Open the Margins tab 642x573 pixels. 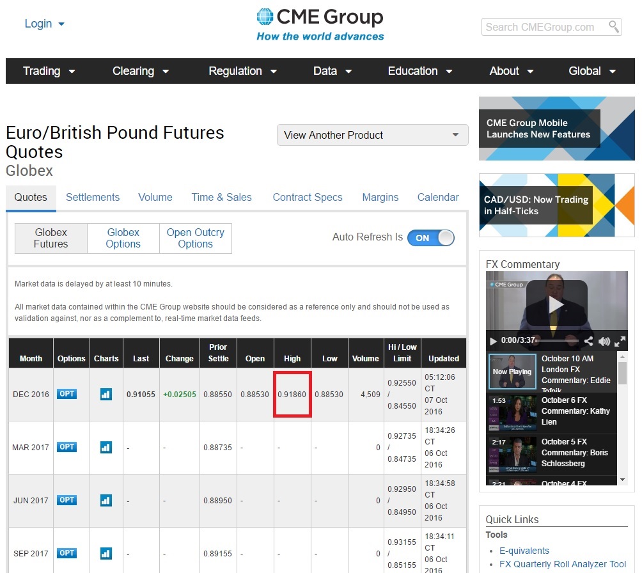coord(380,198)
